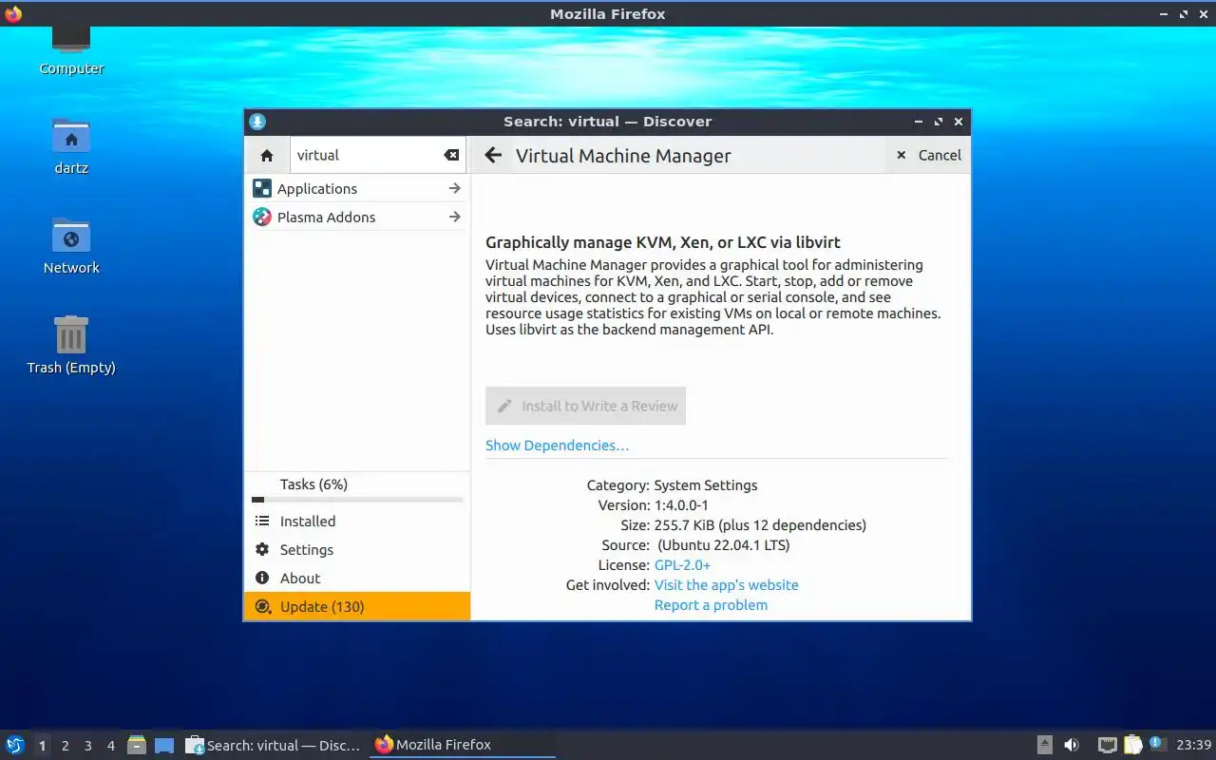The height and width of the screenshot is (760, 1216).
Task: Open the Trash (Empty) desktop icon
Action: 71,346
